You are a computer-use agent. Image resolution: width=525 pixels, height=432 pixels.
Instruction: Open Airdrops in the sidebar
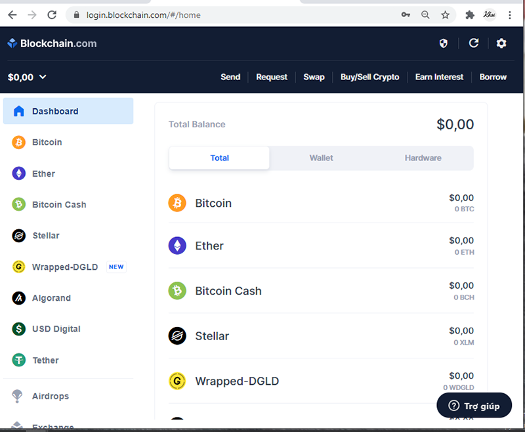[51, 396]
